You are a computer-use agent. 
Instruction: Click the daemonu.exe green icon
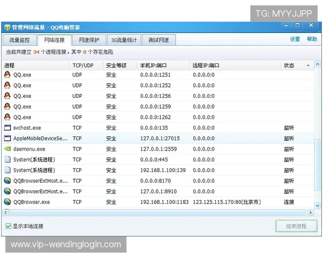tap(8, 148)
